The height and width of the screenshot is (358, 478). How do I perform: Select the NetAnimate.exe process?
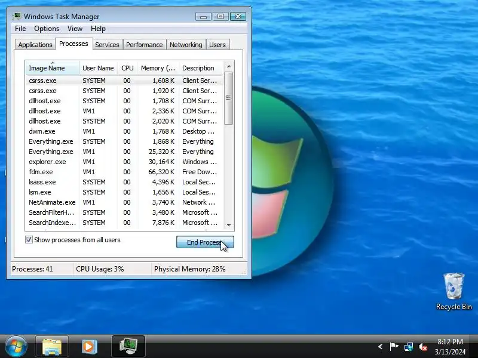click(124, 202)
